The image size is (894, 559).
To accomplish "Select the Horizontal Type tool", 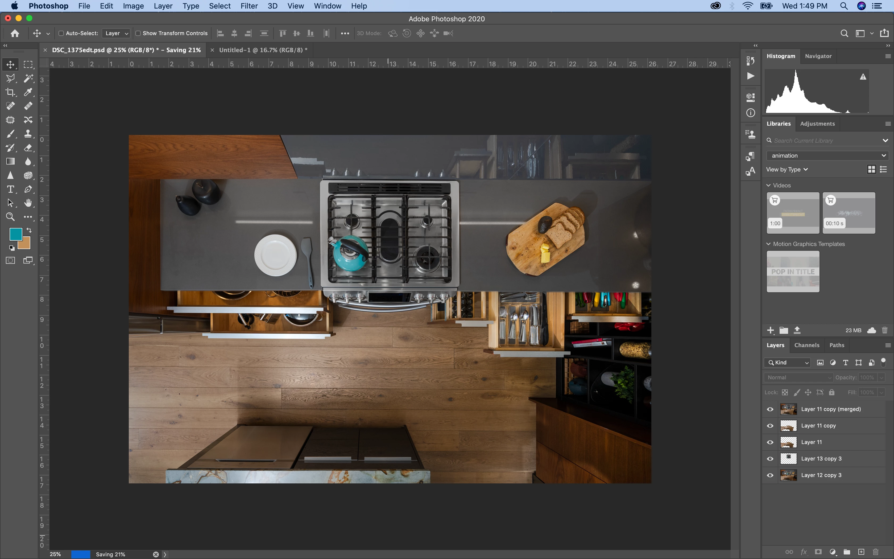I will (10, 189).
